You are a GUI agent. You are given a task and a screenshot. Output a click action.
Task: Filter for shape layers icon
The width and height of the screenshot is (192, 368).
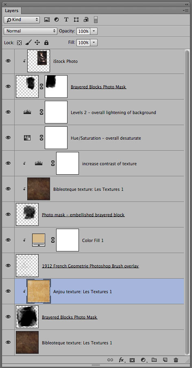[76, 20]
